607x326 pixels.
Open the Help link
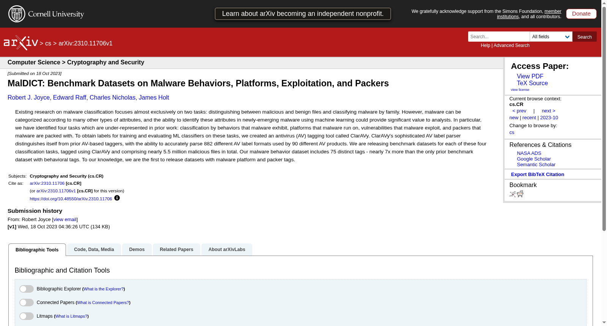coord(485,45)
